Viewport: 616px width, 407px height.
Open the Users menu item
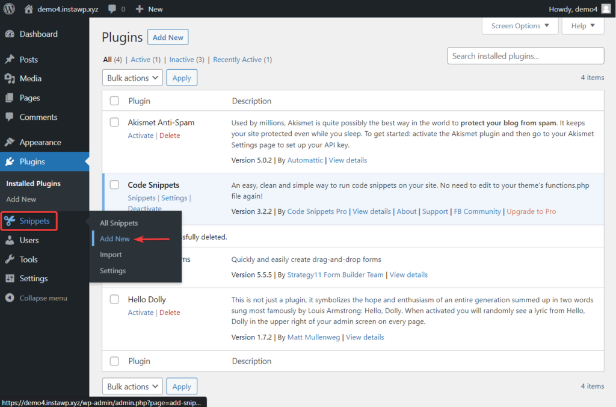point(29,240)
